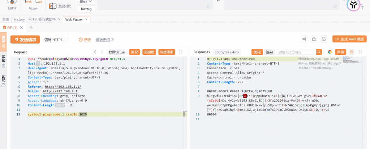The height and width of the screenshot is (149, 370).
Task: Enable the 强制 HTTPS checkbox
Action: pyautogui.click(x=66, y=40)
